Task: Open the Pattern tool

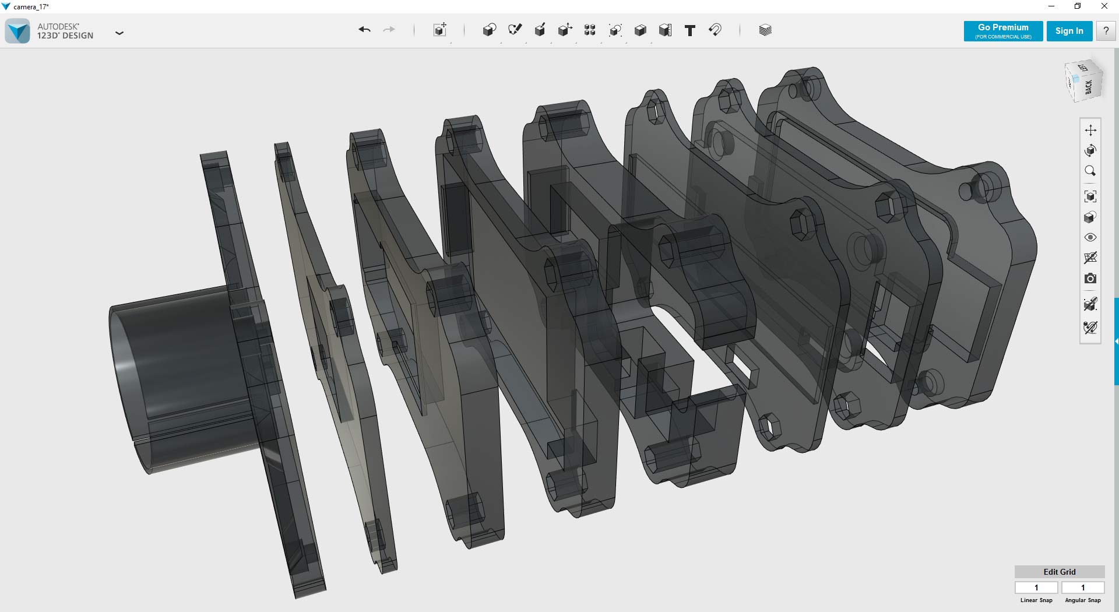Action: (590, 30)
